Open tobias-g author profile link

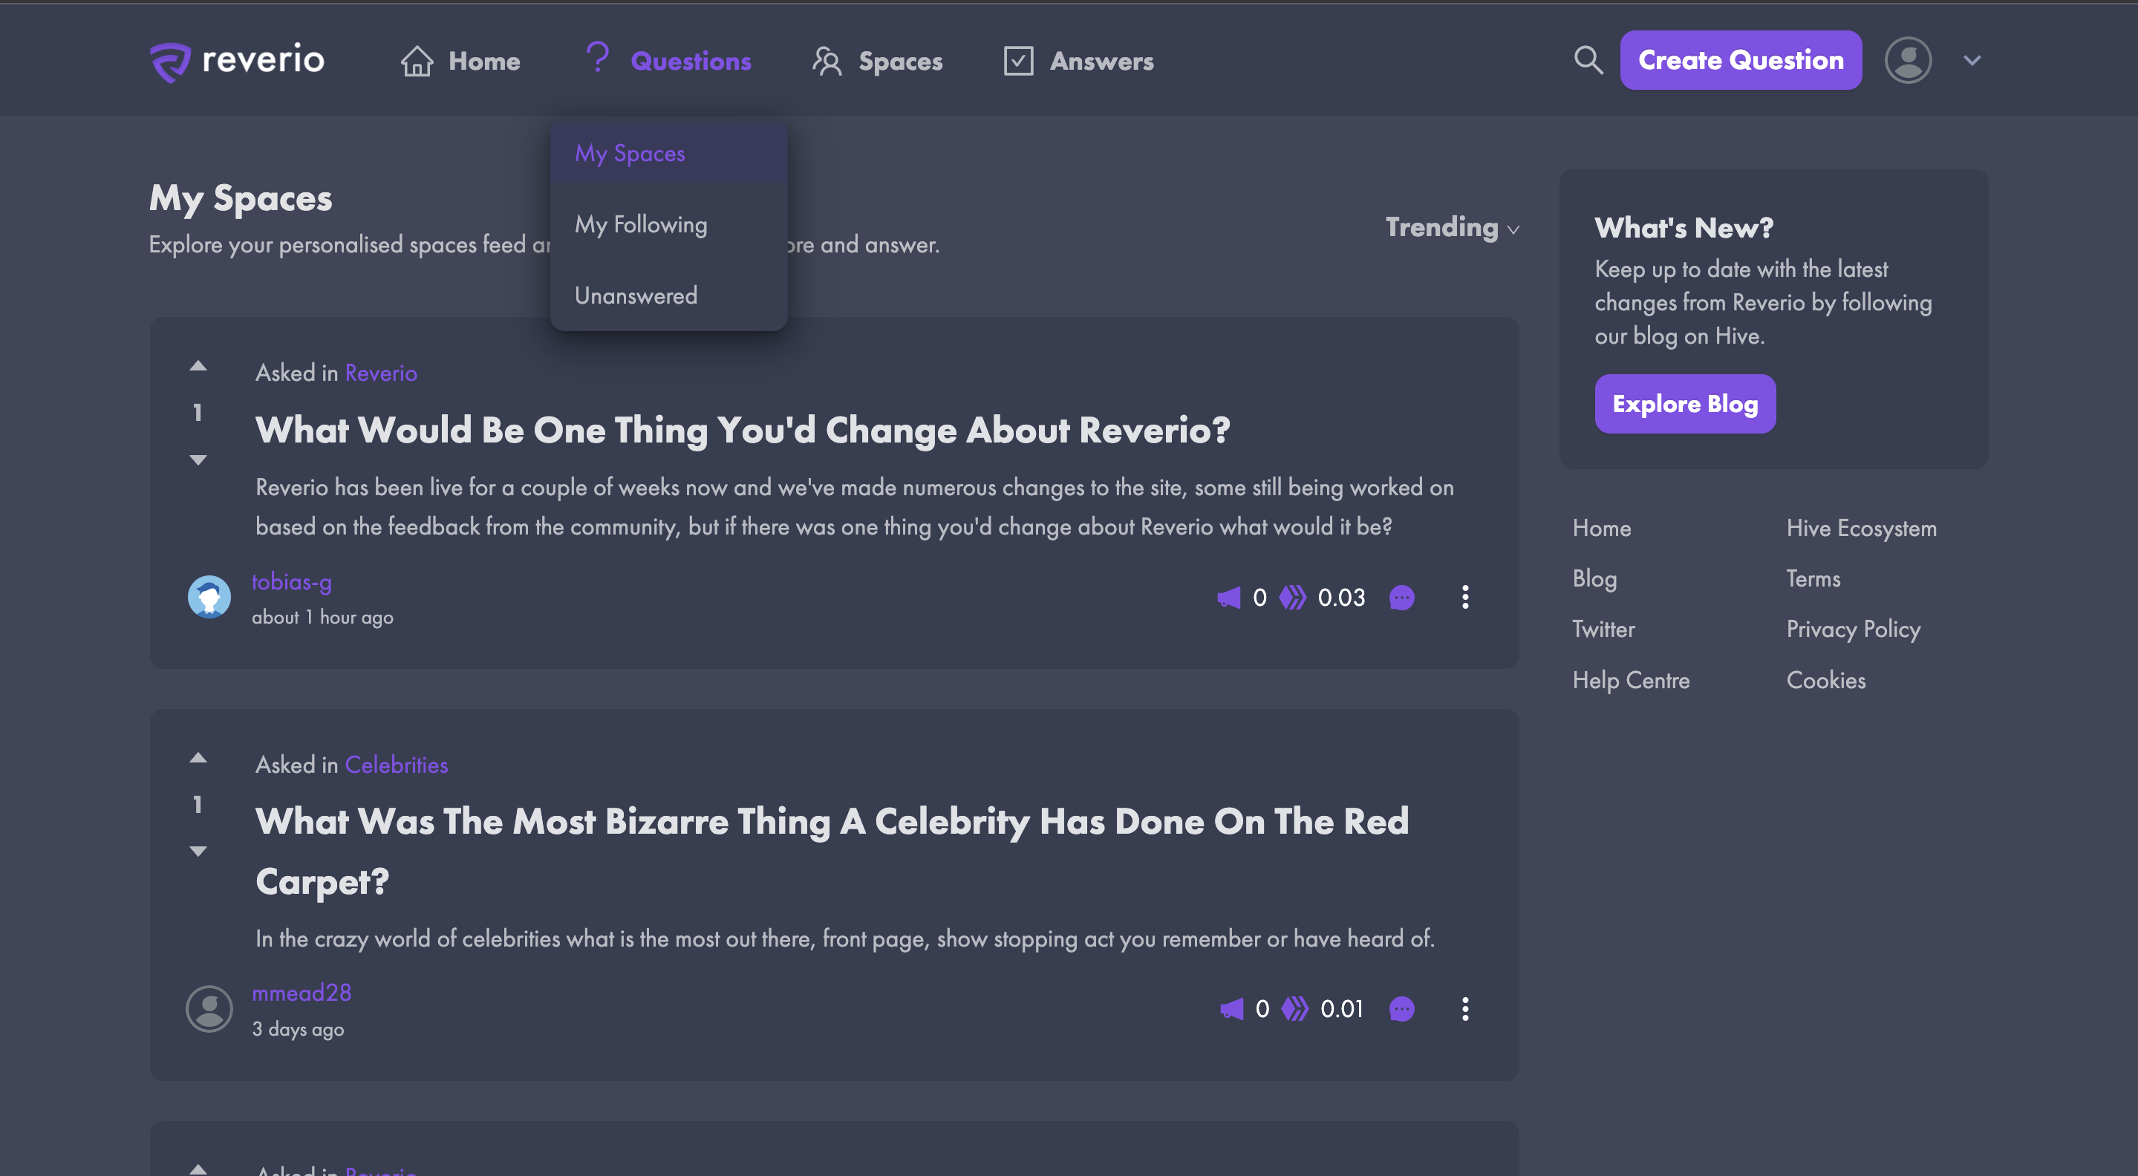(x=291, y=583)
